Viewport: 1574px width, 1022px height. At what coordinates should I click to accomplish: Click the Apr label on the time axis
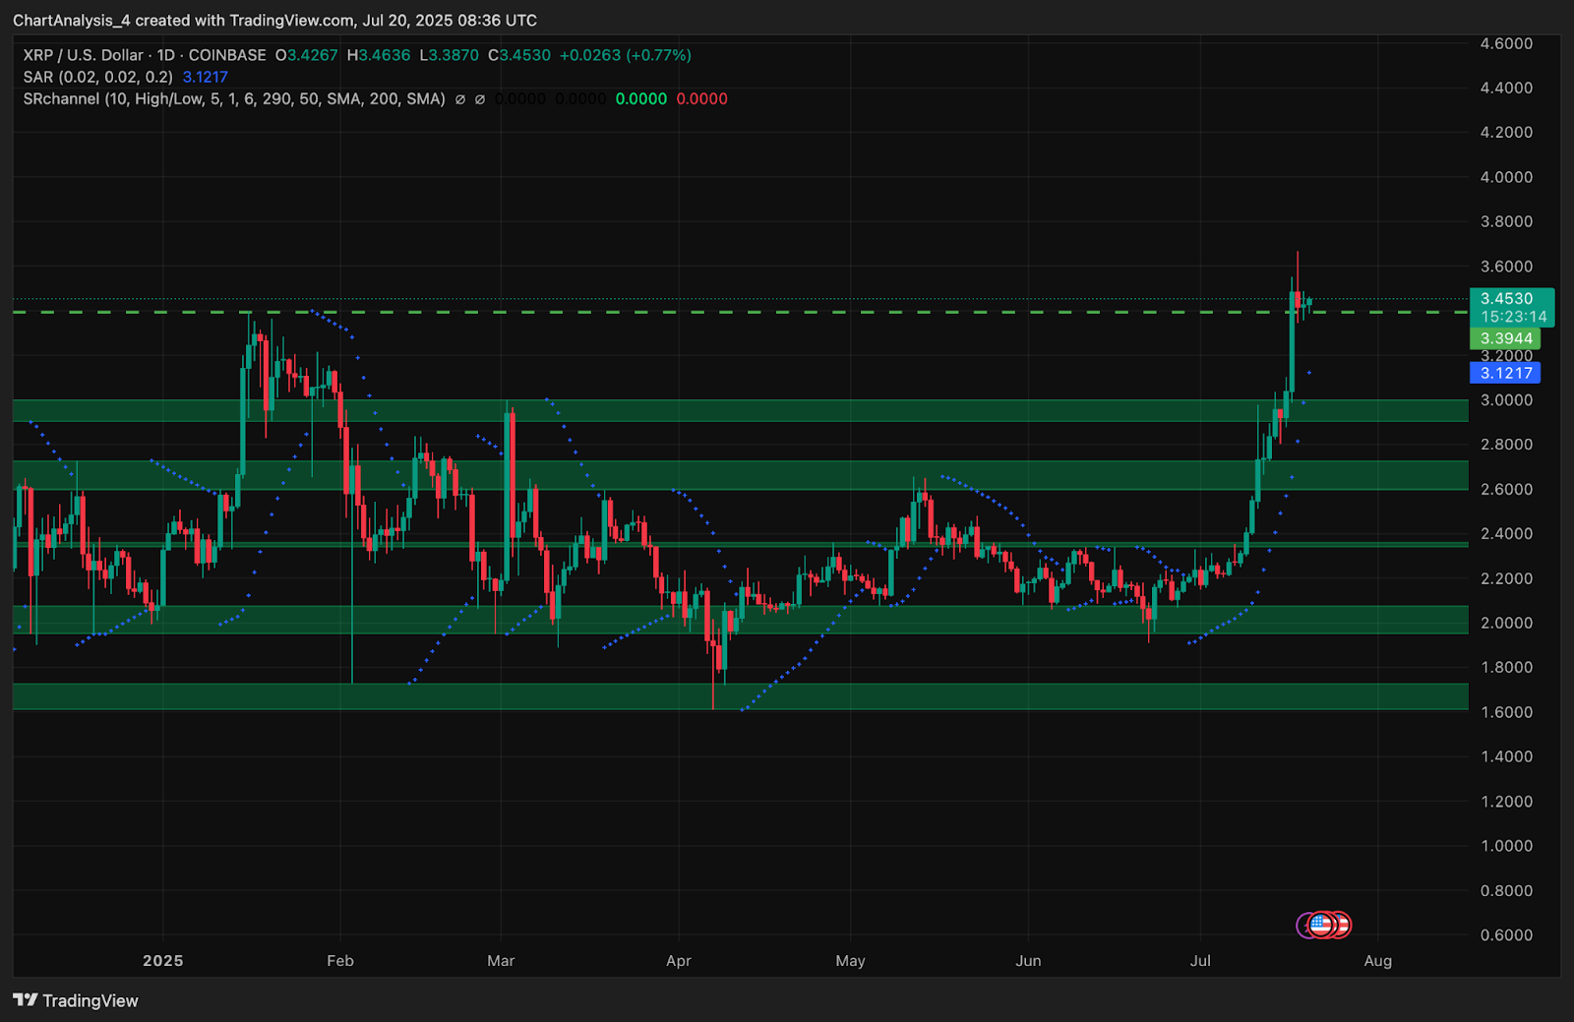679,961
